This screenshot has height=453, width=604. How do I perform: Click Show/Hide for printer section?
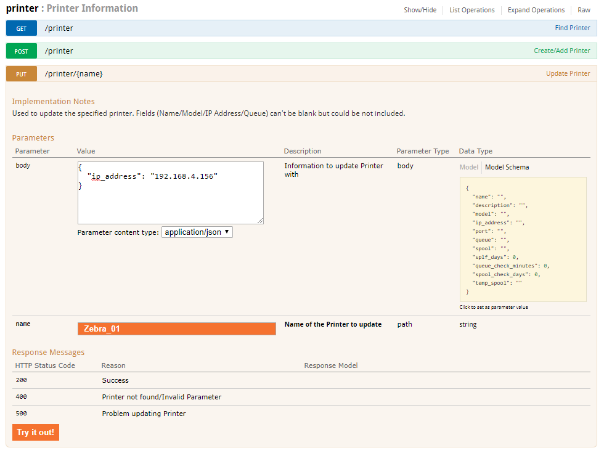420,10
